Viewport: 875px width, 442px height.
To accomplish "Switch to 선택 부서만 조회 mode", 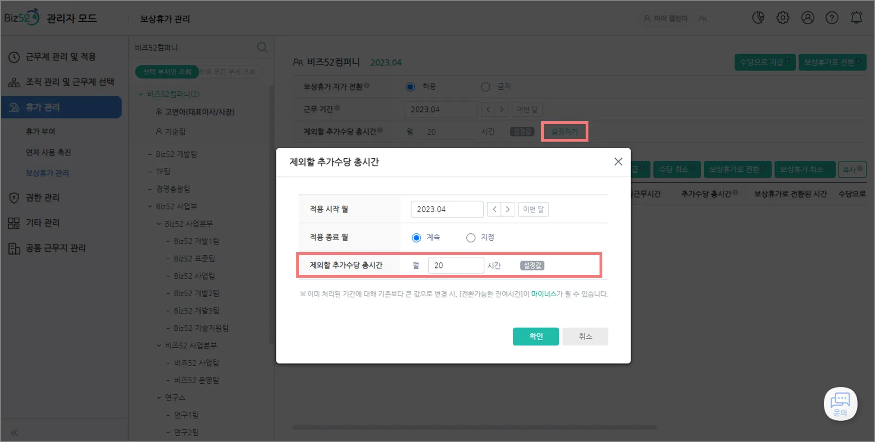I will click(167, 72).
